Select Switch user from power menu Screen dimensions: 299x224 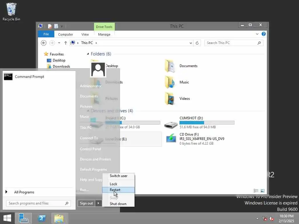click(119, 176)
